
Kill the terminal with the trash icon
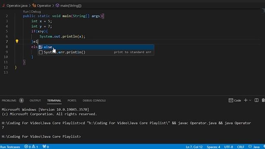point(263,100)
